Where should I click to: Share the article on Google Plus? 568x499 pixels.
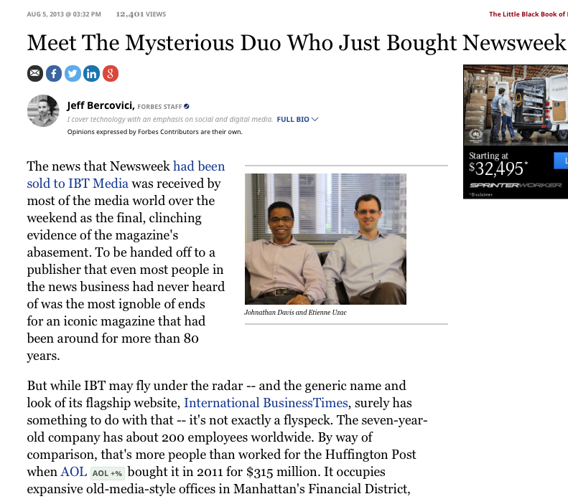click(x=111, y=74)
